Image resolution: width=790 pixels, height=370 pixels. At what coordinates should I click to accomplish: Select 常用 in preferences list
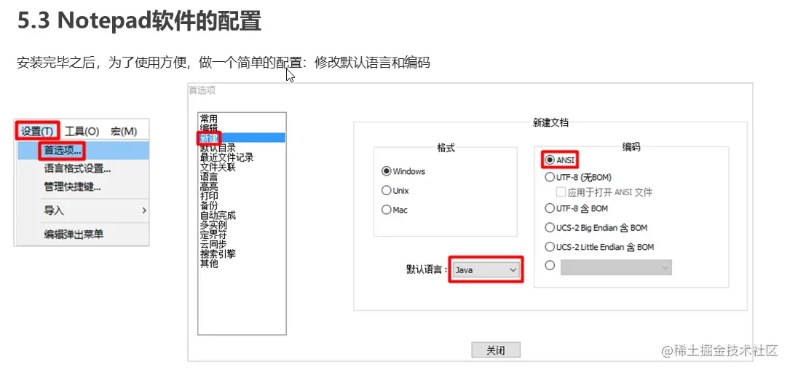(209, 119)
